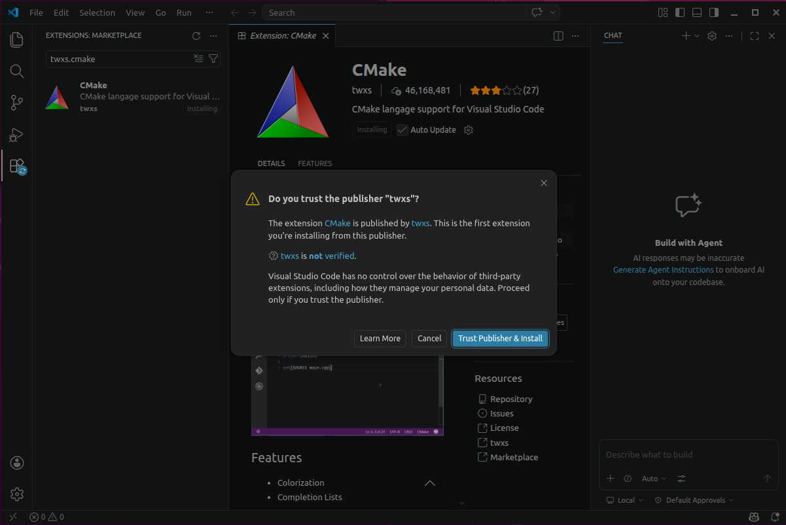Open the filter extensions funnel icon
Image resolution: width=786 pixels, height=525 pixels.
[213, 59]
